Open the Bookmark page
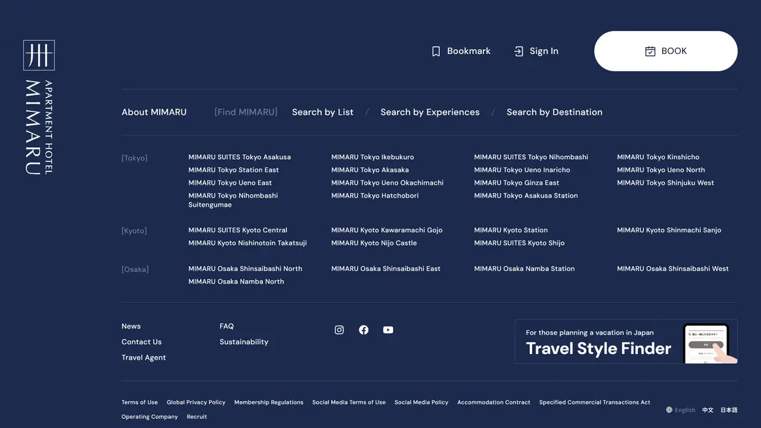The height and width of the screenshot is (428, 761). point(461,51)
